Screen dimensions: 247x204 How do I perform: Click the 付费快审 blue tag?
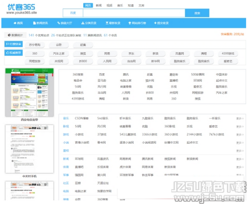(x=13, y=44)
